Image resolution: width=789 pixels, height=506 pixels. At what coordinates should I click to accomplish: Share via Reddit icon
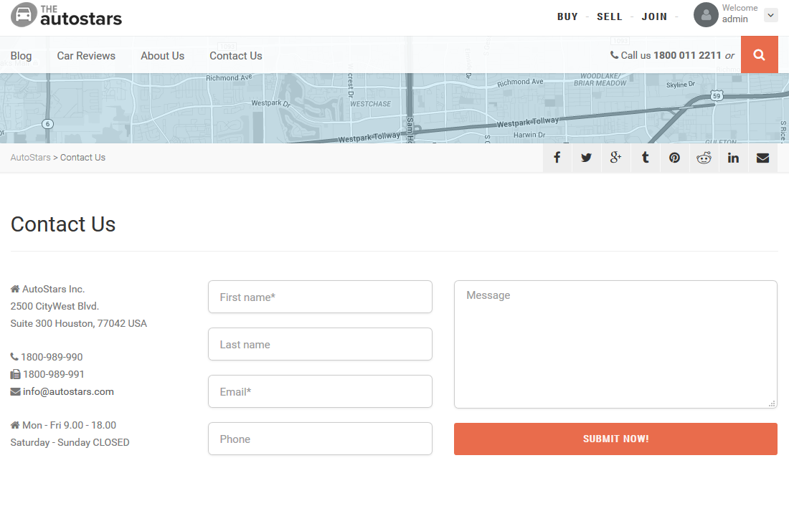click(704, 158)
